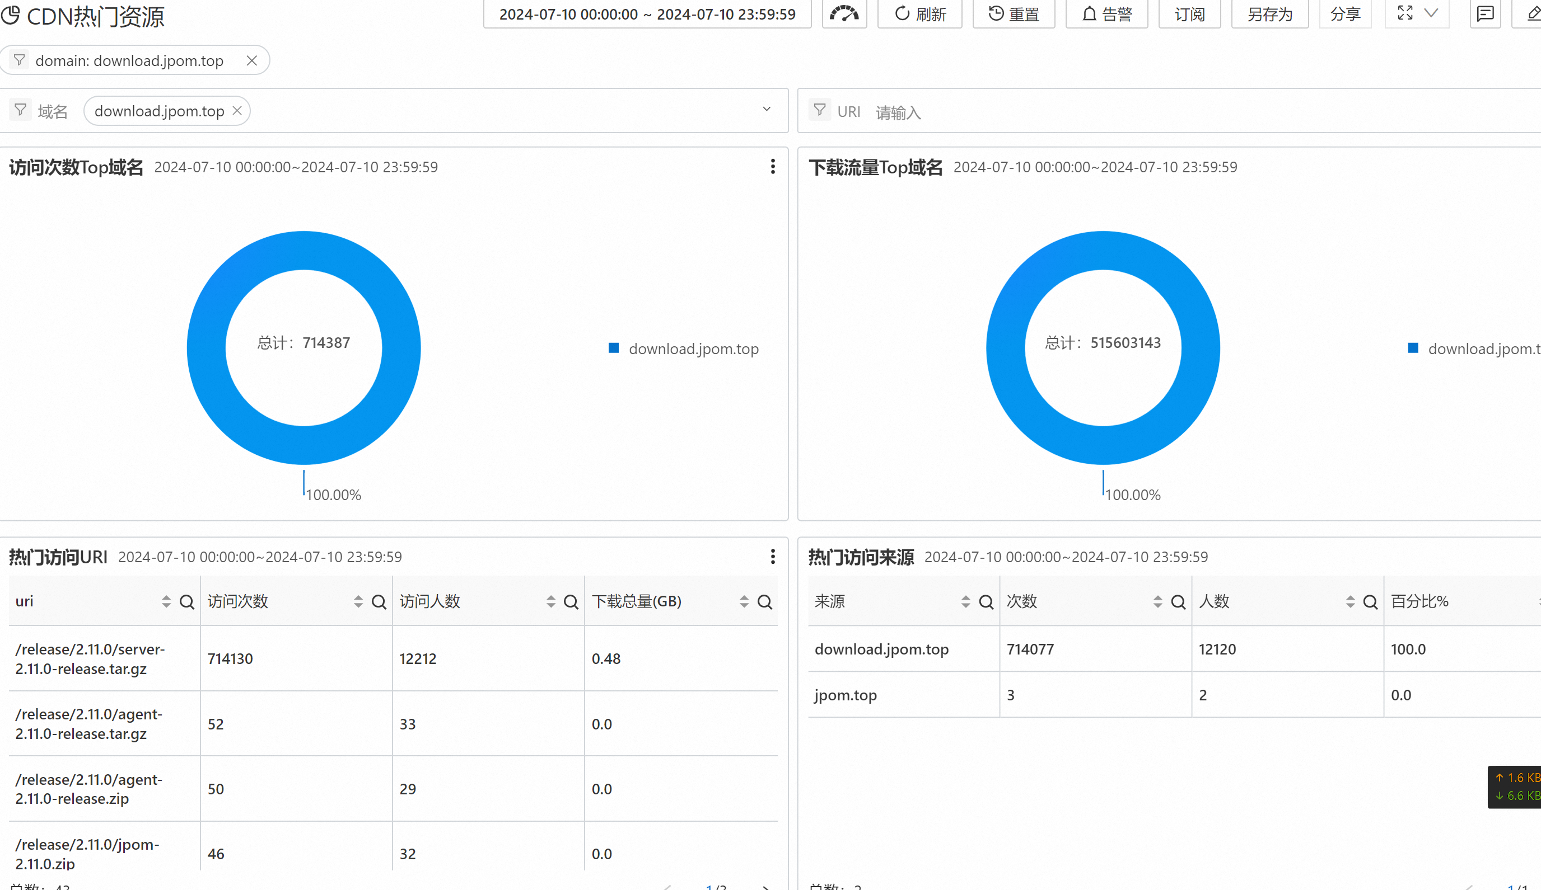The image size is (1541, 890).
Task: Search the 来源 column with magnifier icon
Action: pos(986,602)
